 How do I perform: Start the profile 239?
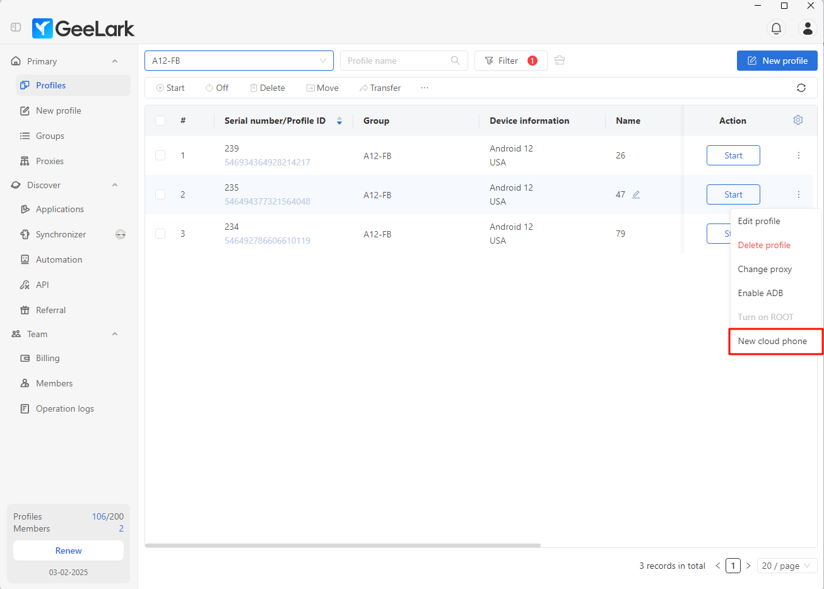coord(733,155)
